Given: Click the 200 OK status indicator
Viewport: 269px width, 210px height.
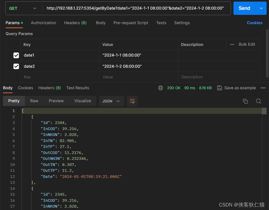Looking at the screenshot, I should 174,88.
